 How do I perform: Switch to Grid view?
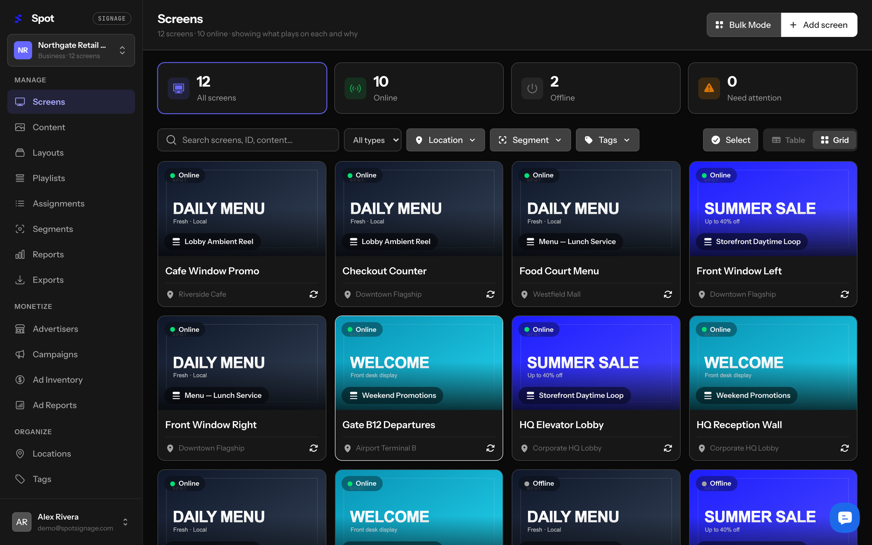pyautogui.click(x=834, y=140)
